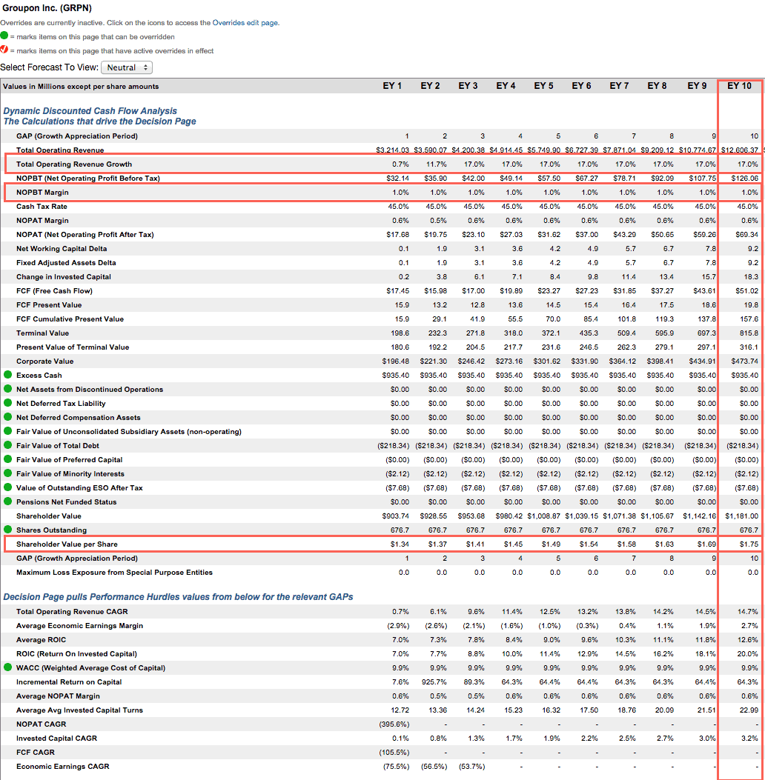This screenshot has height=780, width=765.
Task: Click the $1.34 value per share for EY 1
Action: pos(400,544)
